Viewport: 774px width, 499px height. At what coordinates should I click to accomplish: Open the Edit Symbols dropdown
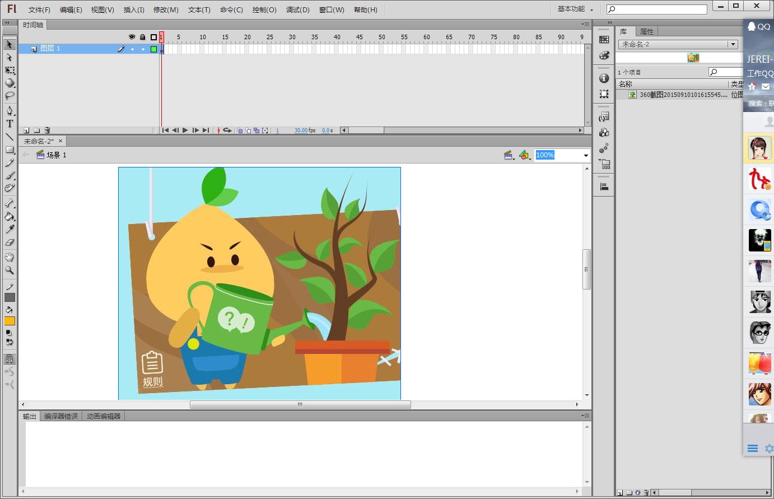(x=525, y=155)
